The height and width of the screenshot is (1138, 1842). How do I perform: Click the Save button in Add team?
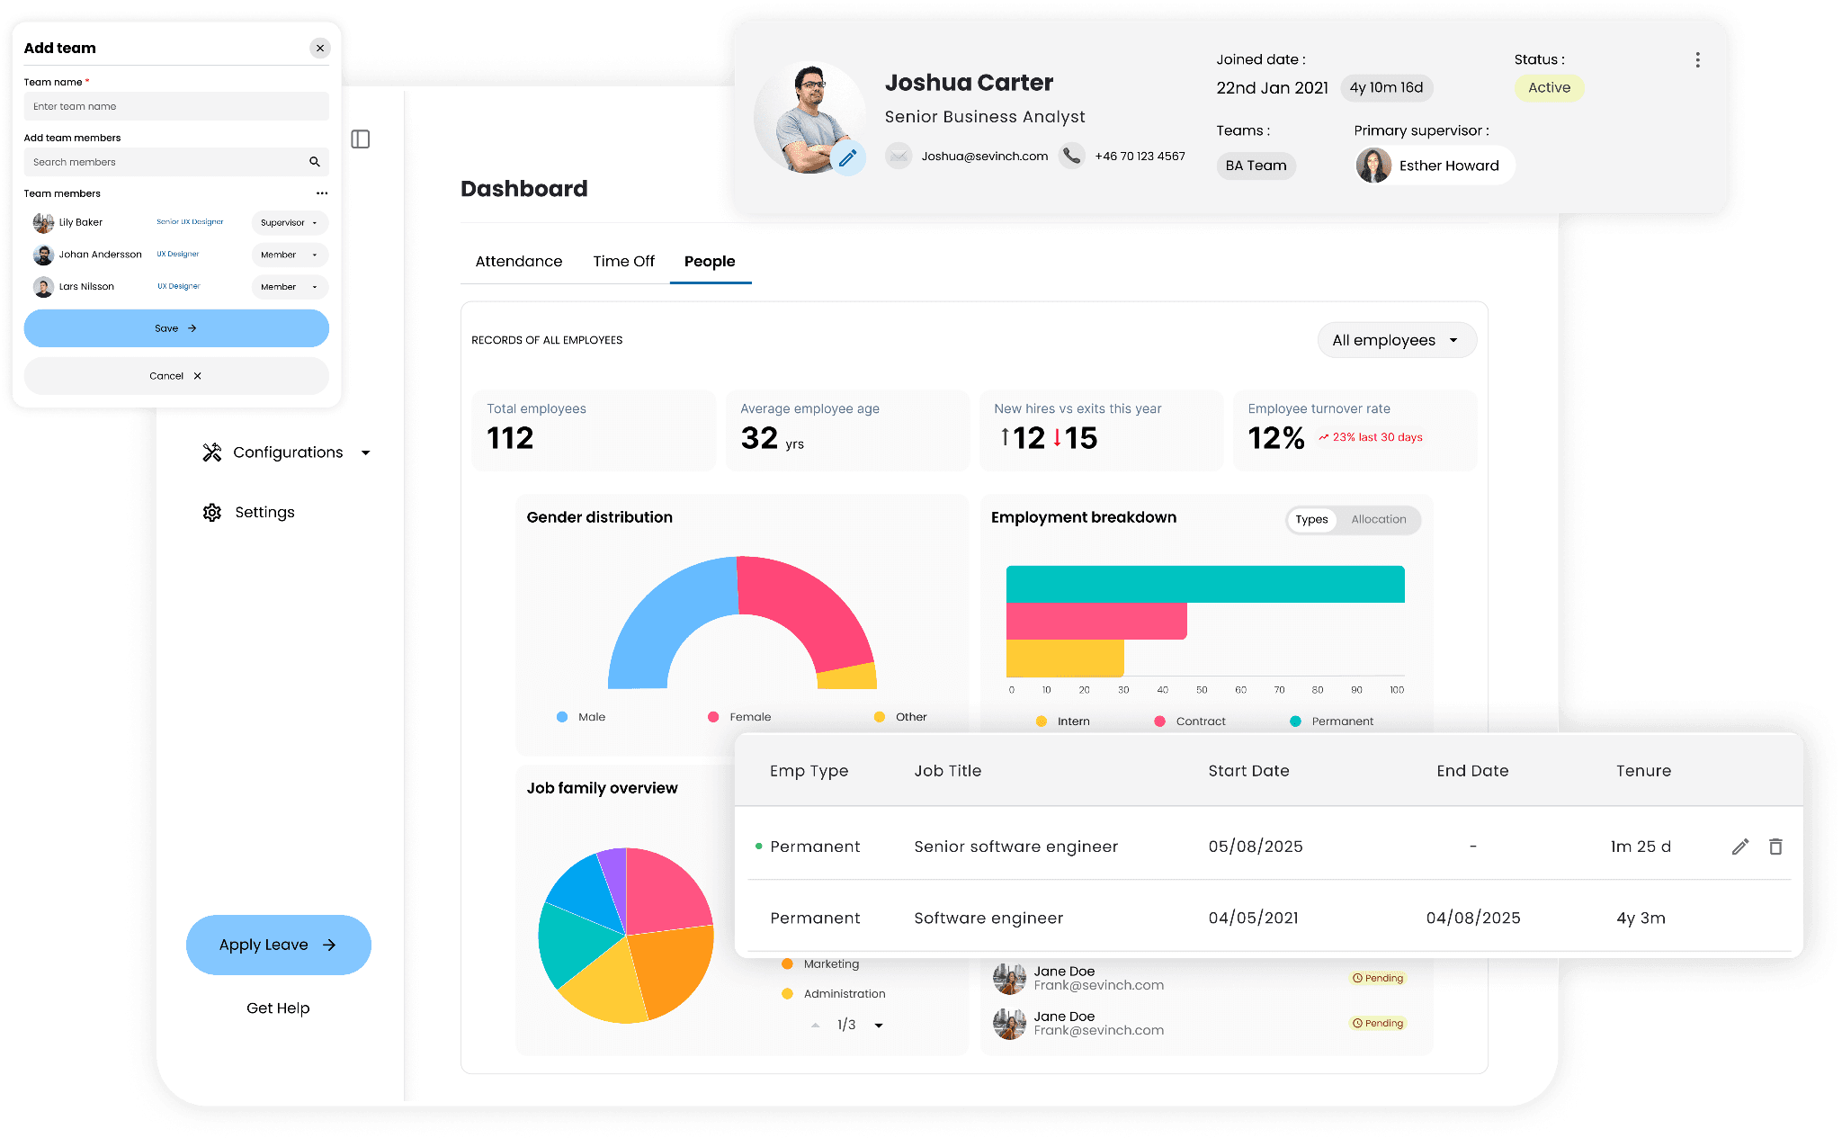(176, 329)
